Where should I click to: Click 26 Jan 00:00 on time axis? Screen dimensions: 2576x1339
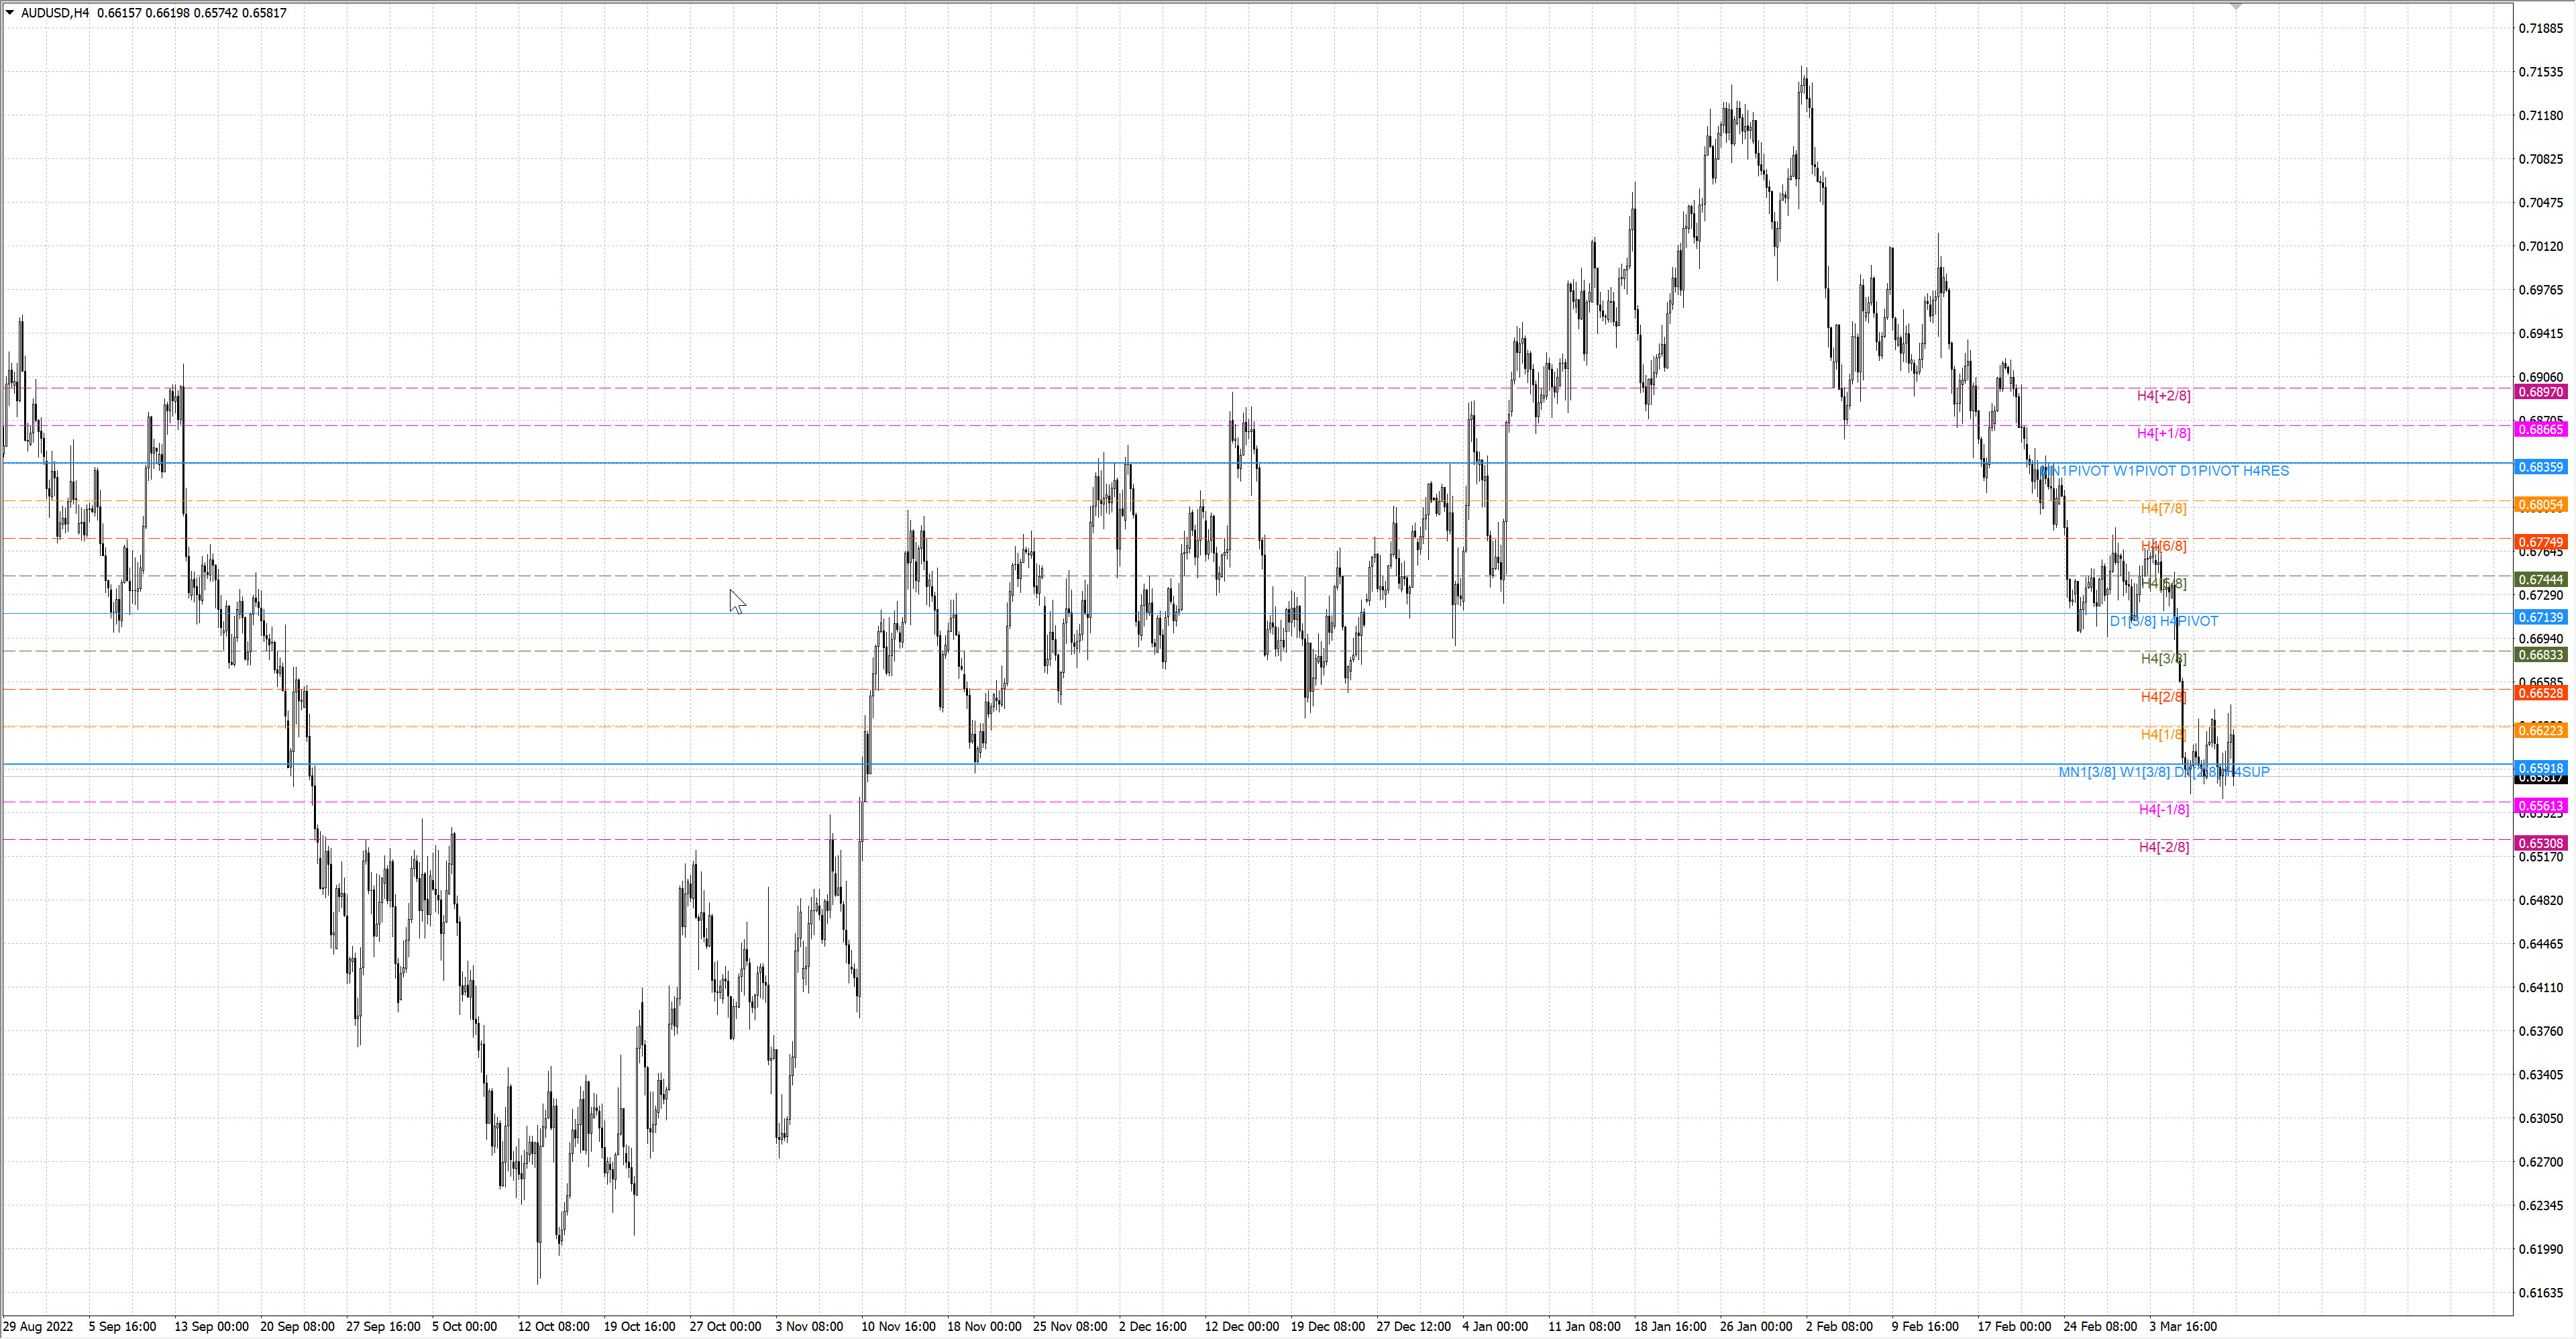coord(1755,1327)
